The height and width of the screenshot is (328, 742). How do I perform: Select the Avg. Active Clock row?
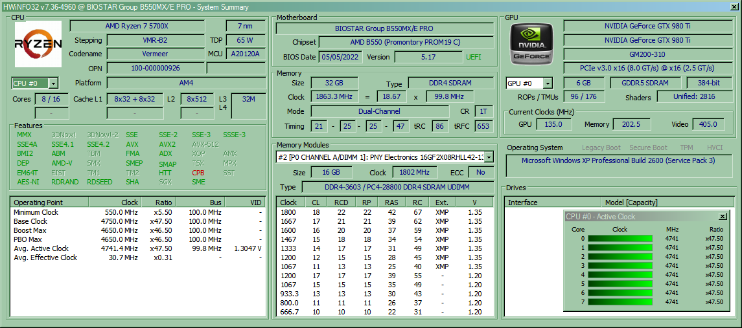click(x=137, y=248)
